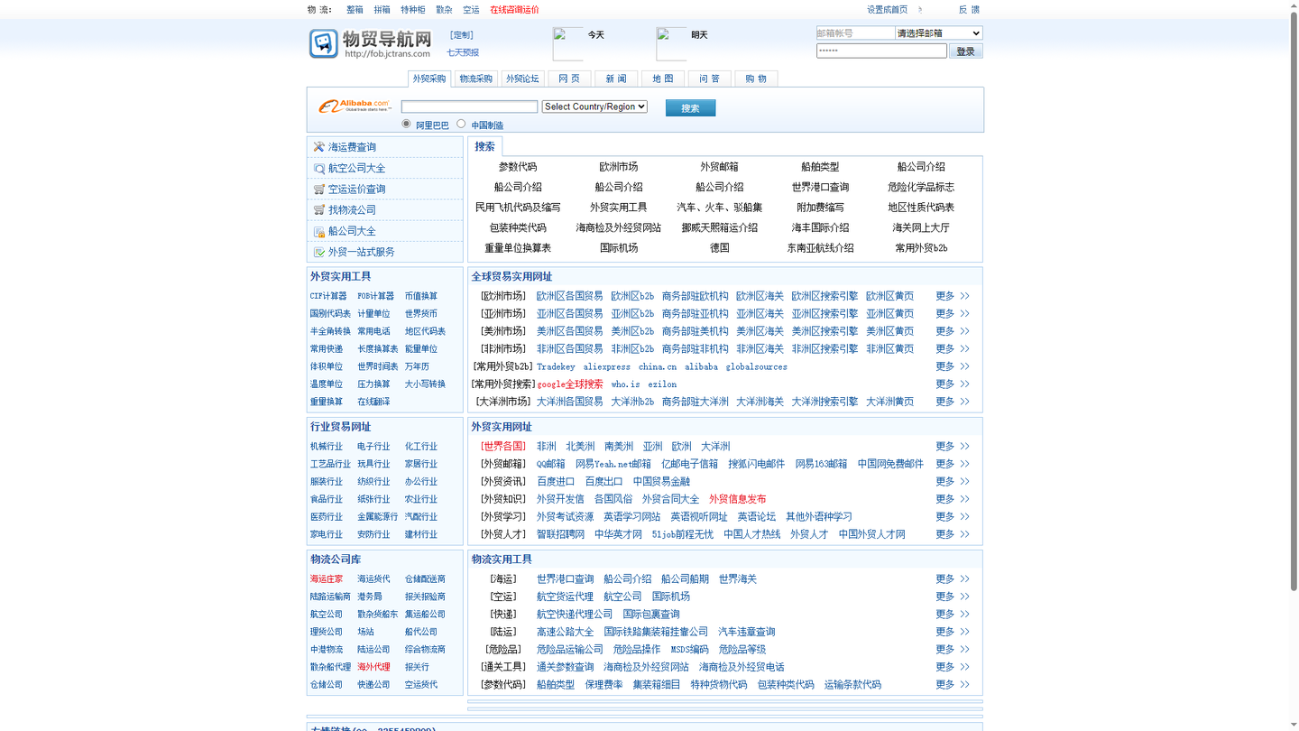This screenshot has width=1299, height=731.
Task: Select the 中国制造 radio button
Action: [461, 124]
